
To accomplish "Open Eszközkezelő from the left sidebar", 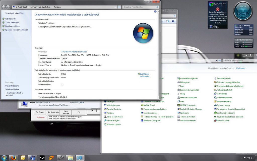I will pos(11,19).
